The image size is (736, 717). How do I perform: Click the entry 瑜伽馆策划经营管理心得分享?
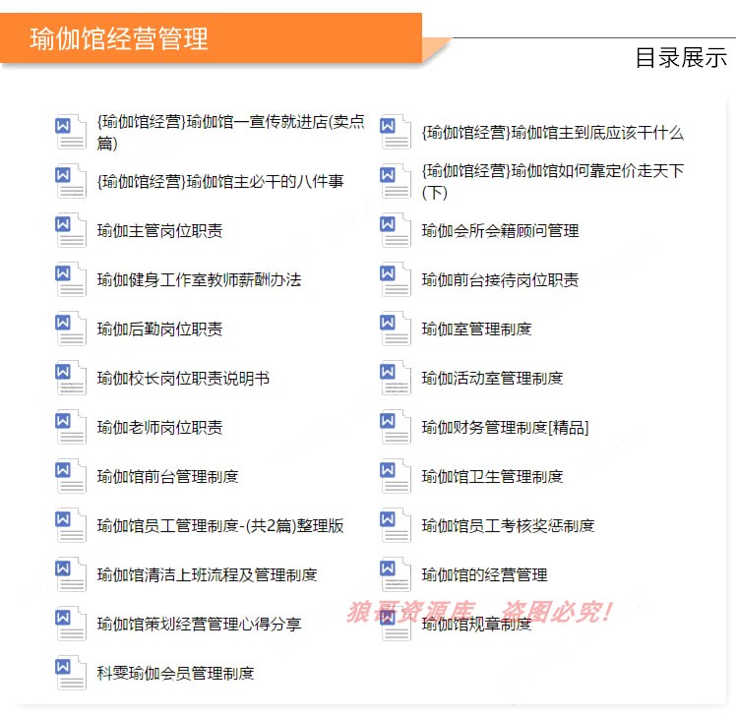click(199, 625)
